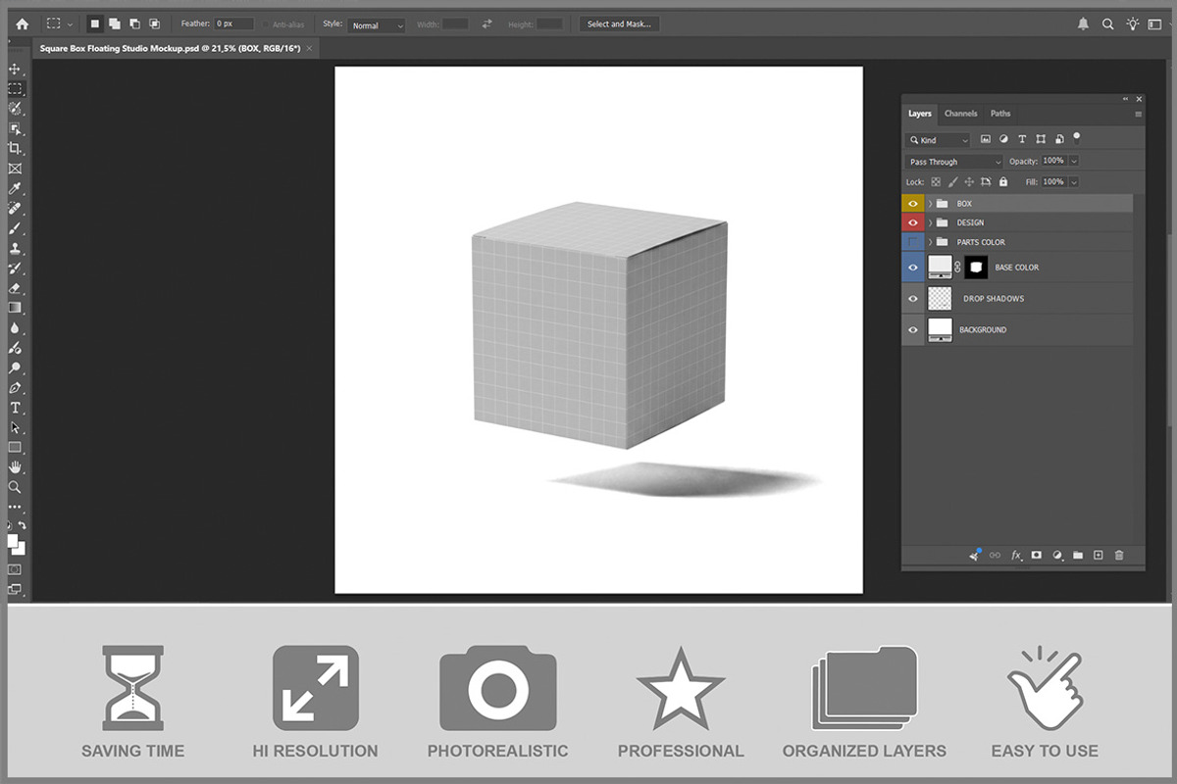Open the Style Normal dropdown
1177x784 pixels.
click(x=378, y=25)
